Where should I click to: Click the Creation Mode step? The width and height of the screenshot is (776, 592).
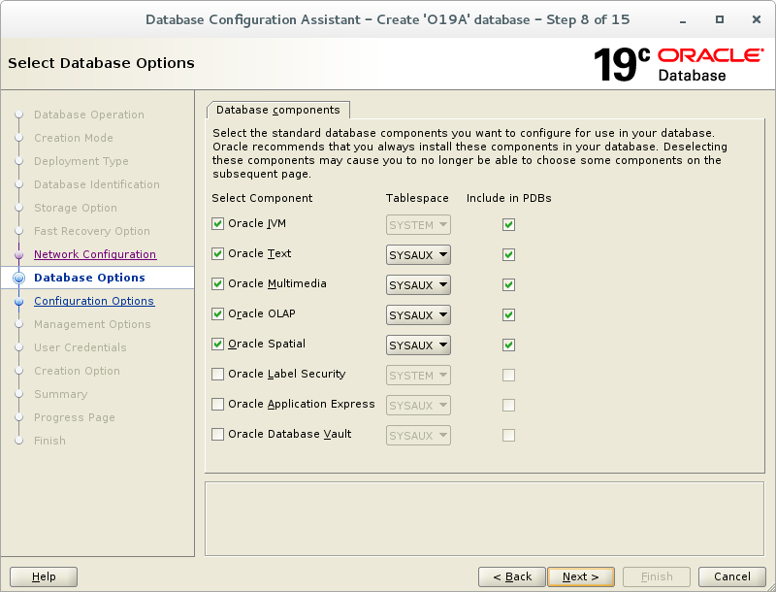pos(74,138)
